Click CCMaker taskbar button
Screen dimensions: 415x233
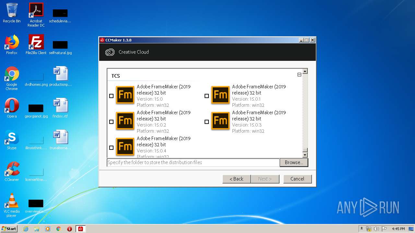coord(80,229)
